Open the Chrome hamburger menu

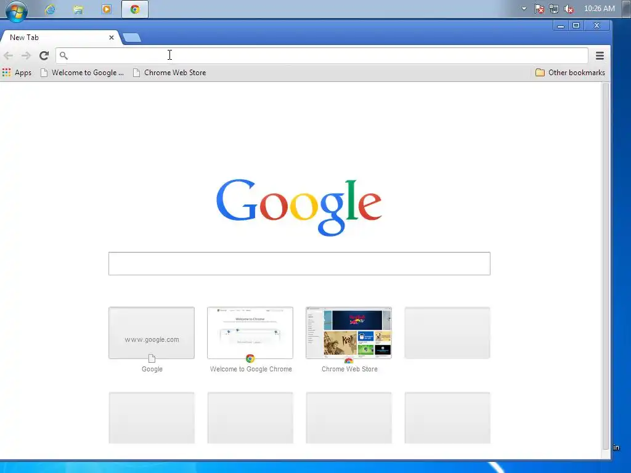(600, 55)
